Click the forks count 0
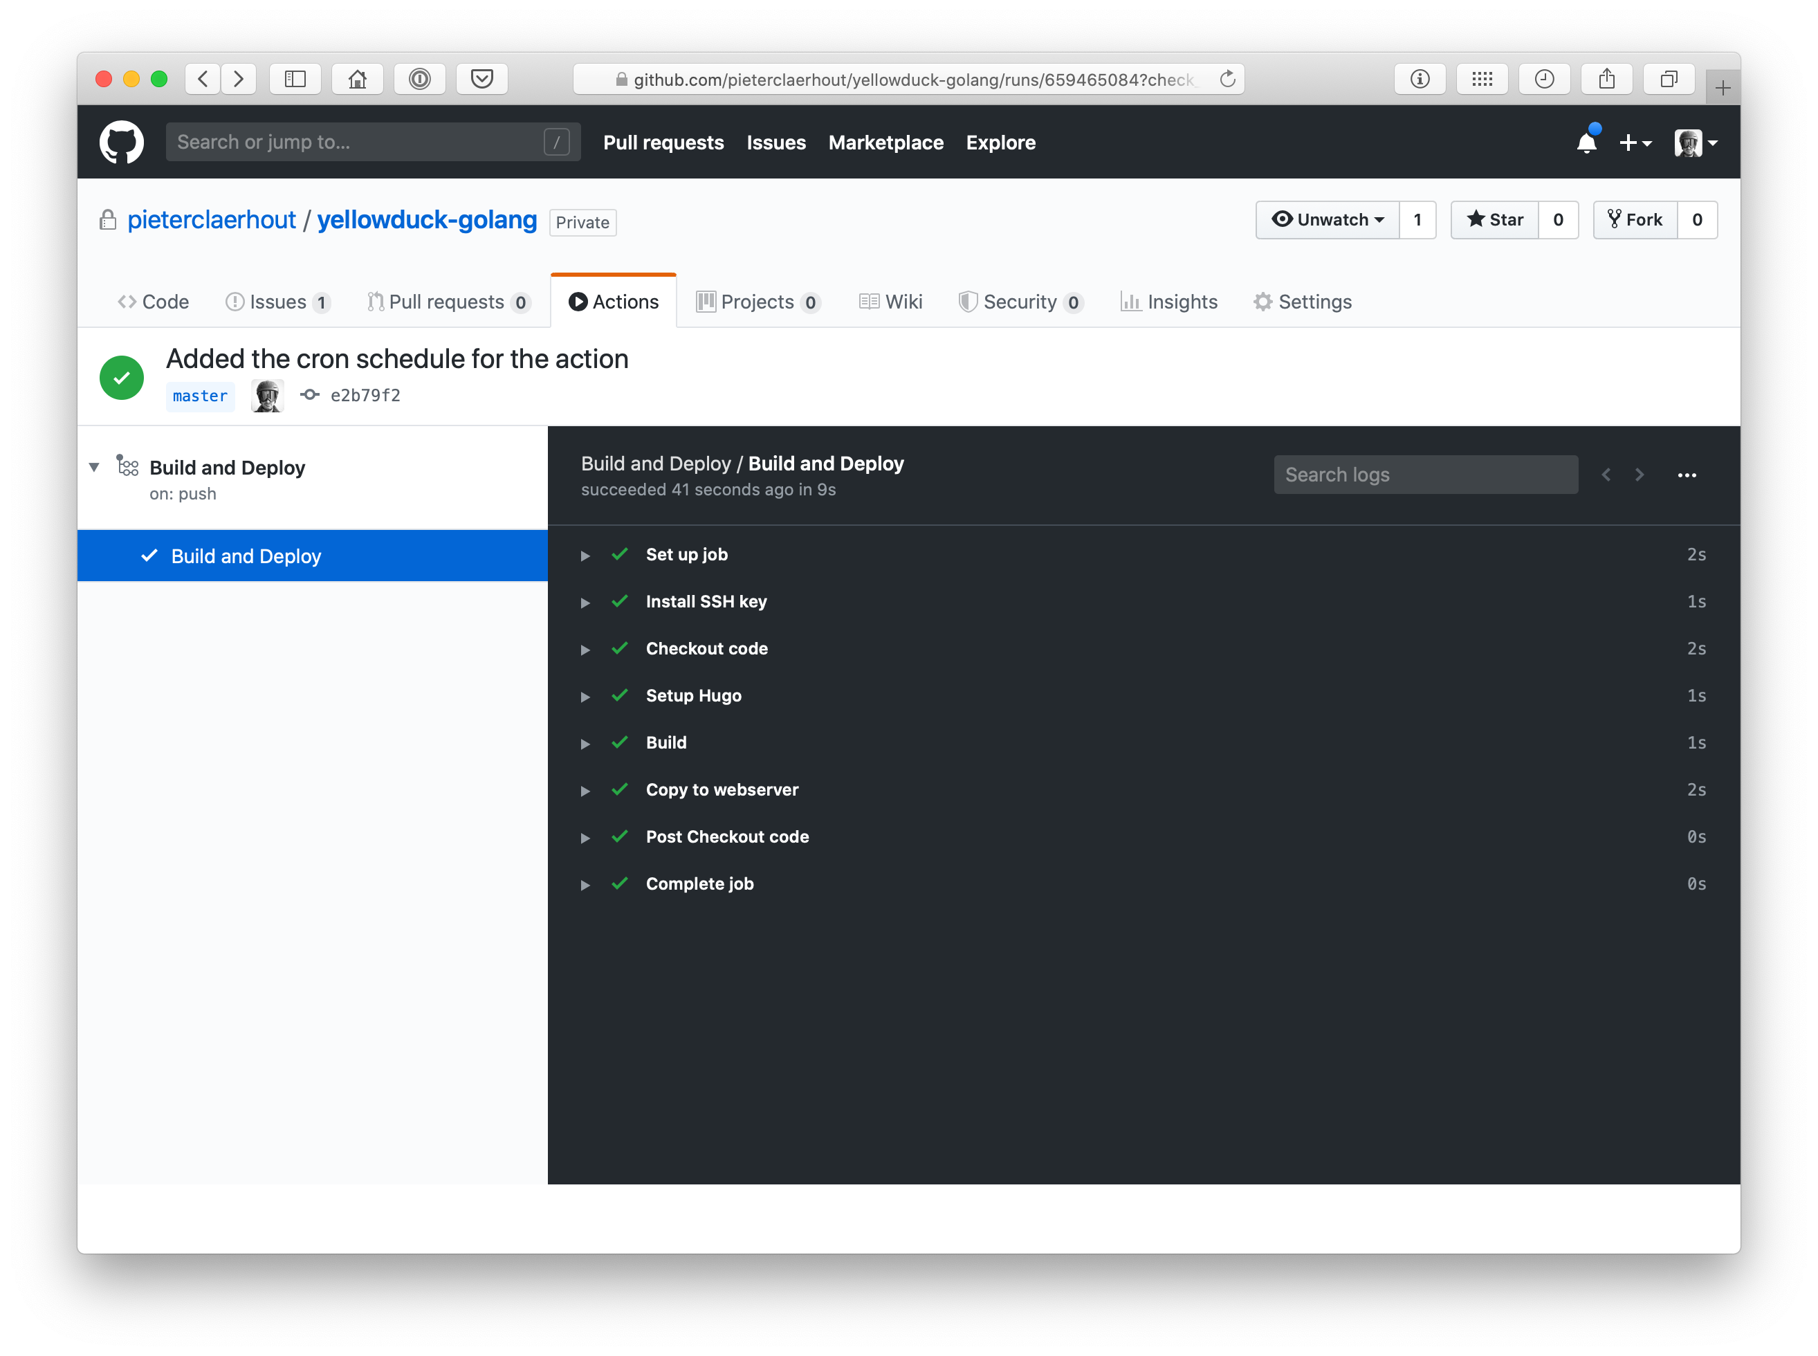This screenshot has width=1818, height=1356. [1696, 219]
